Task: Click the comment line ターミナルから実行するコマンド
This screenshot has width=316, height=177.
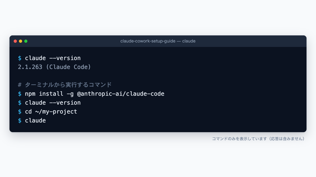Action: click(x=65, y=85)
